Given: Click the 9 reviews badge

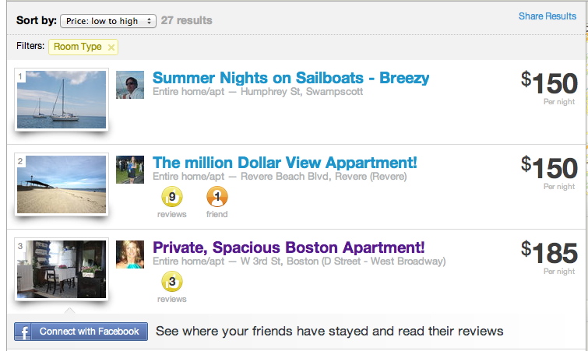Looking at the screenshot, I should 171,198.
